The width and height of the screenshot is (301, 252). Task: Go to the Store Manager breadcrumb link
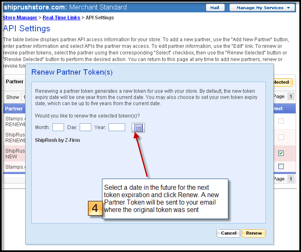19,18
